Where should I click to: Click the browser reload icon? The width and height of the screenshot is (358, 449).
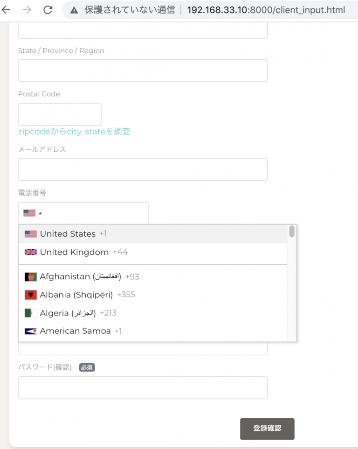tap(48, 9)
